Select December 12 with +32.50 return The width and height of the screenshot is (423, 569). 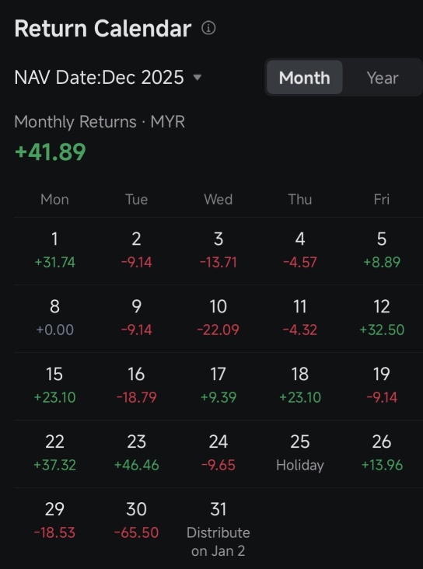click(x=382, y=318)
